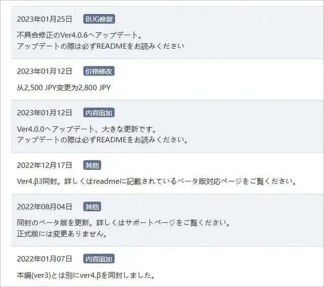Click the 其他 badge dated 2022年08月04日
This screenshot has width=324, height=287.
(92, 207)
